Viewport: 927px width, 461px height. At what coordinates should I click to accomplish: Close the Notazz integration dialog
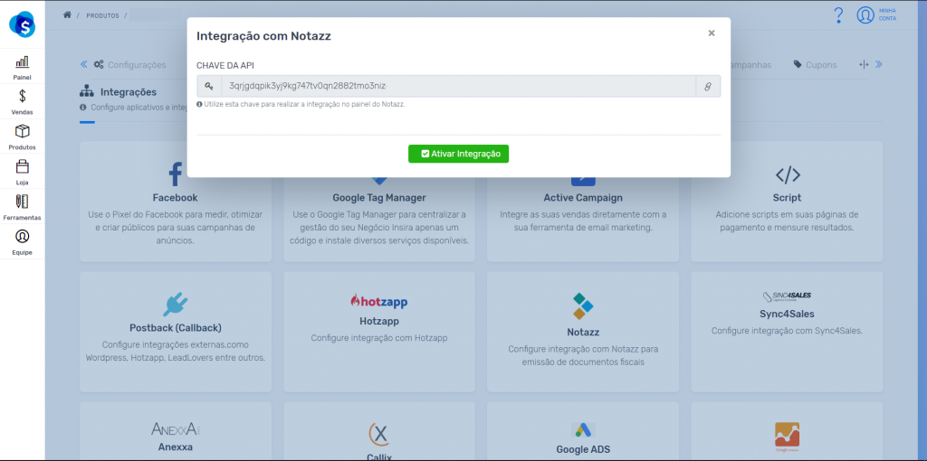[712, 33]
